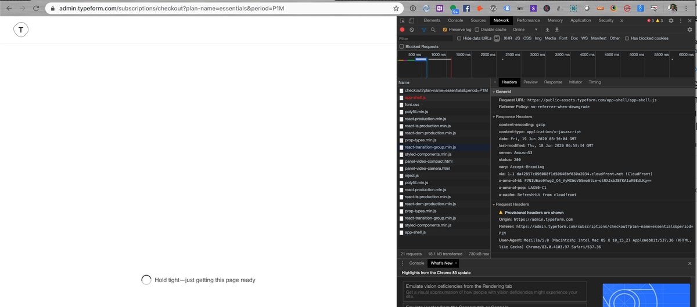The height and width of the screenshot is (307, 697).
Task: Uncheck the Preserve log checkbox
Action: pos(445,30)
